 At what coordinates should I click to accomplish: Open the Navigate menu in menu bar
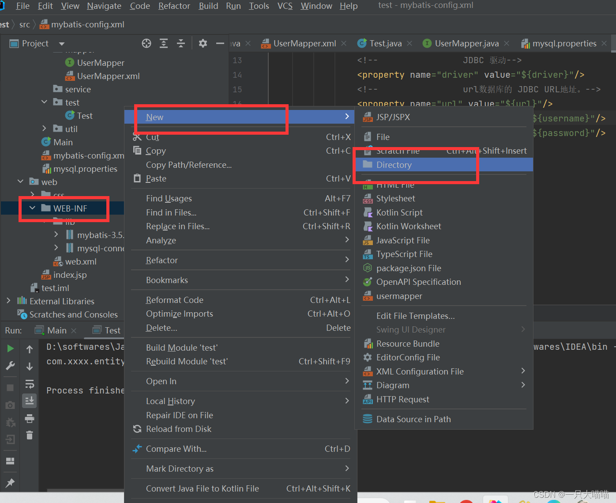[104, 6]
